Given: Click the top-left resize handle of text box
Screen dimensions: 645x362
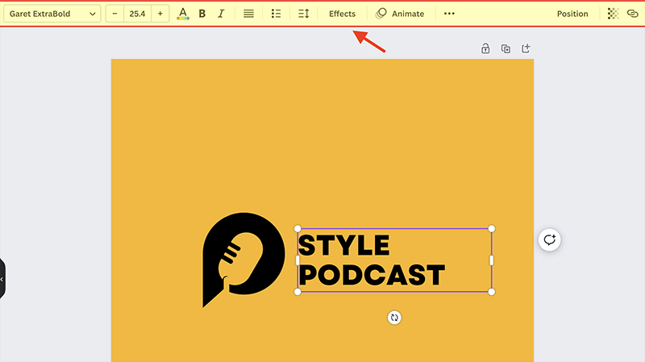Looking at the screenshot, I should point(298,228).
